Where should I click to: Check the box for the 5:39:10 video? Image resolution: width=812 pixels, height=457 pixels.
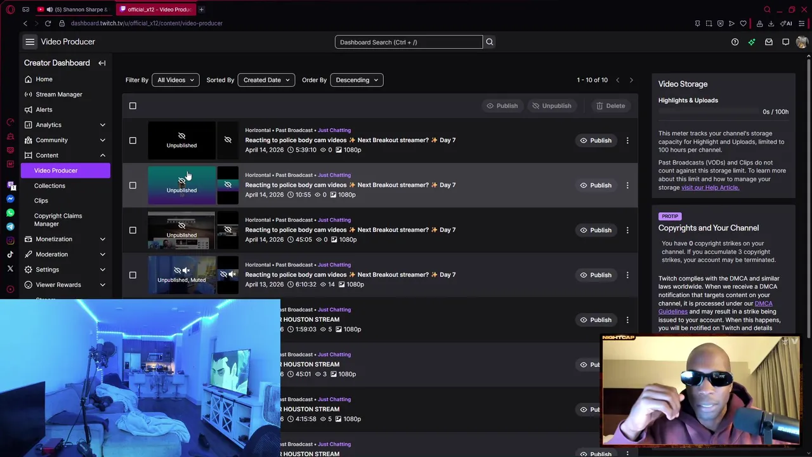pyautogui.click(x=133, y=140)
